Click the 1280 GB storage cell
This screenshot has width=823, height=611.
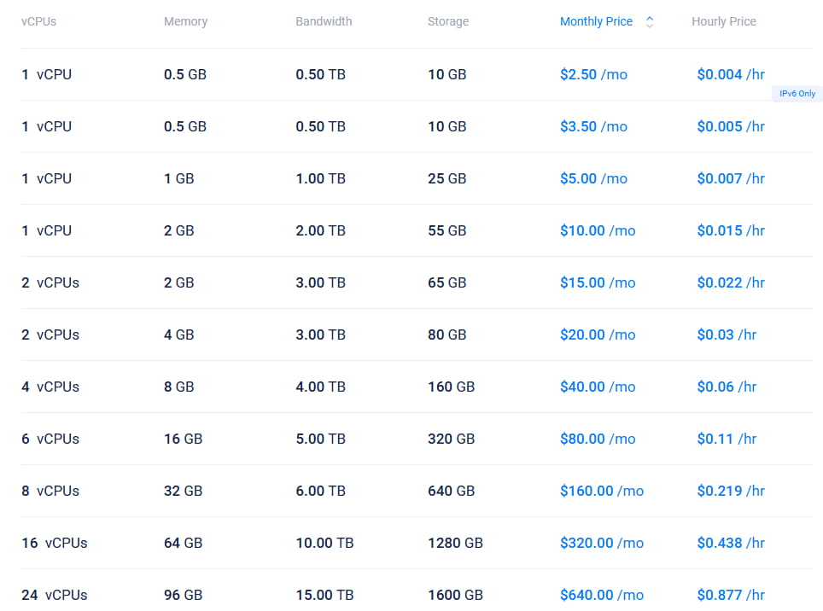coord(455,543)
